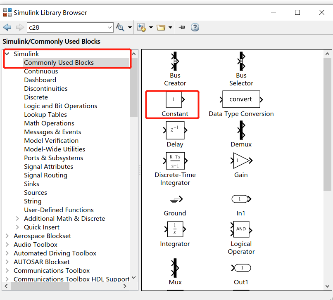This screenshot has height=300, width=333.
Task: Select Commonly Used Blocks in tree
Action: pos(59,63)
